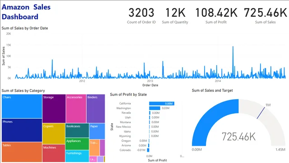This screenshot has width=289, height=163.
Task: Click the Sum of Sales by Order Date title
Action: (x=25, y=28)
